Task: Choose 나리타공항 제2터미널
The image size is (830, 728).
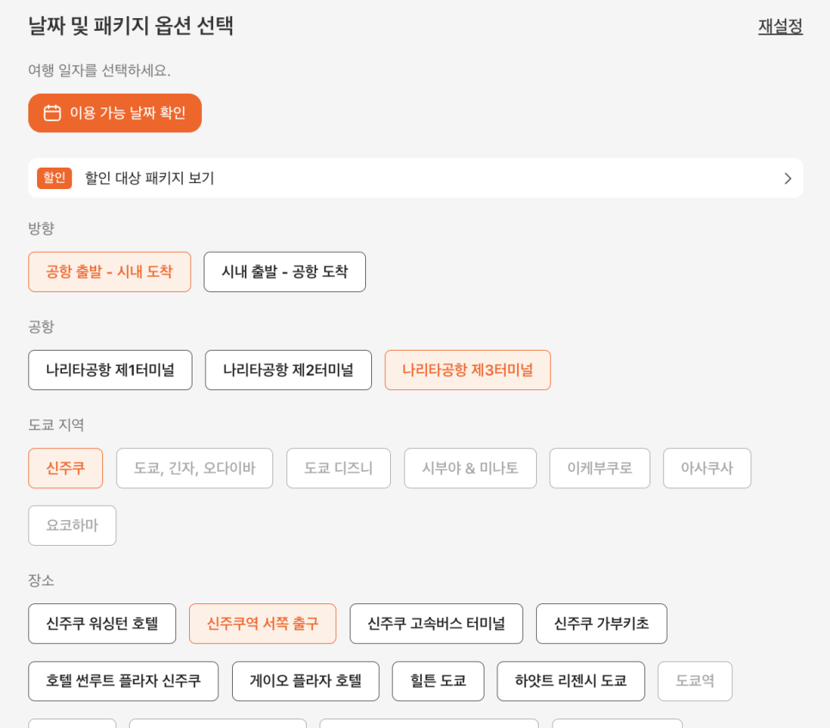Action: click(x=289, y=370)
